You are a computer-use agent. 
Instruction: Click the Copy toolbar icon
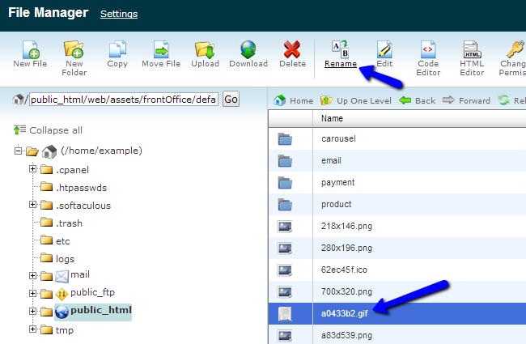coord(117,49)
